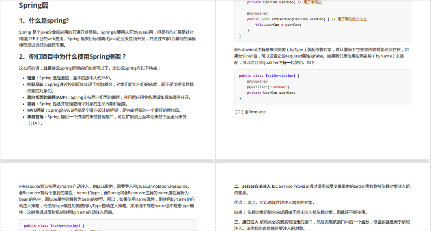Select code line "this.userDao = userDao;"
431x231 pixels.
click(278, 25)
